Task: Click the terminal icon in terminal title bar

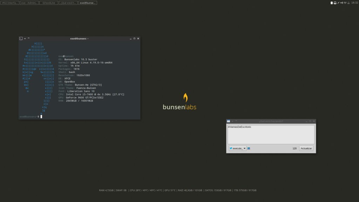Action: click(x=21, y=39)
